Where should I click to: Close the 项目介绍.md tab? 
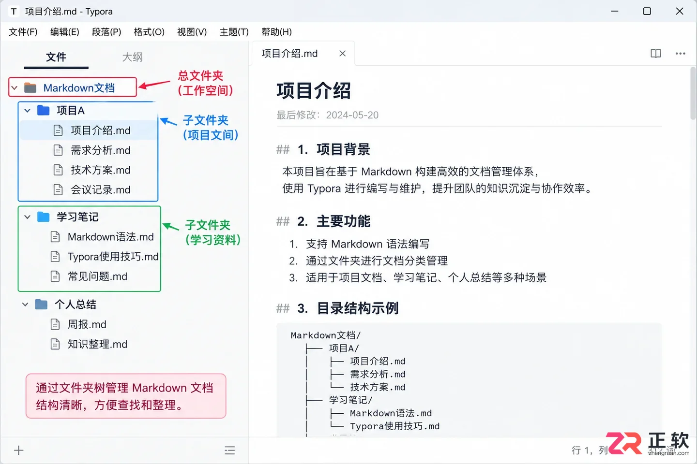(x=343, y=54)
